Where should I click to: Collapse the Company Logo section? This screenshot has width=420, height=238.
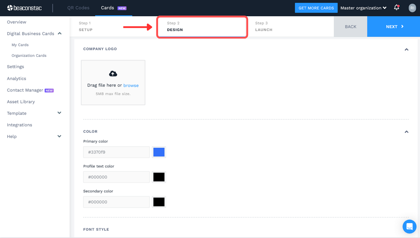coord(406,49)
